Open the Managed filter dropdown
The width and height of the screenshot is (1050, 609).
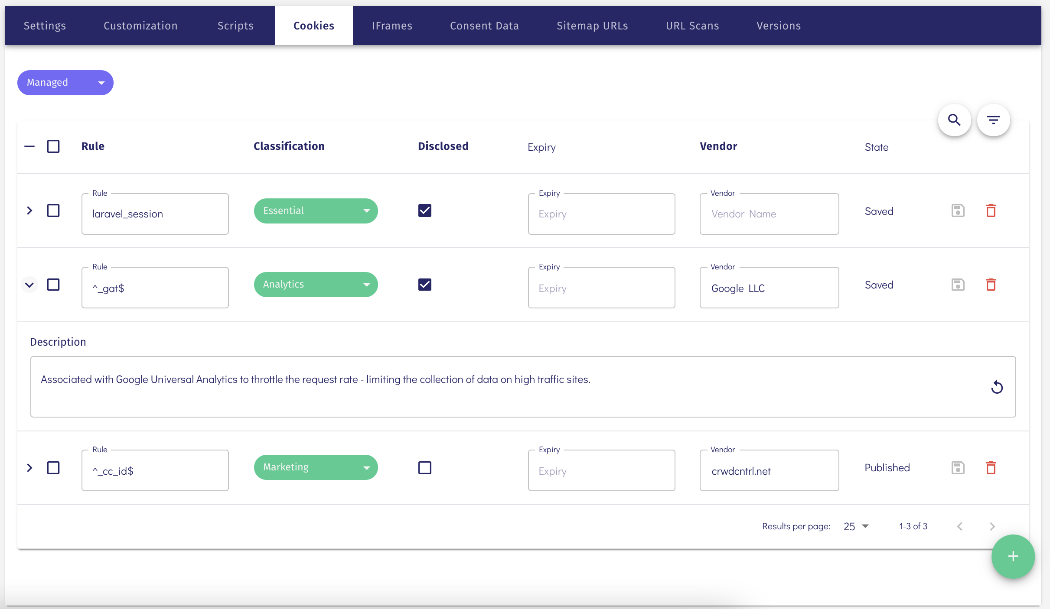pyautogui.click(x=65, y=82)
